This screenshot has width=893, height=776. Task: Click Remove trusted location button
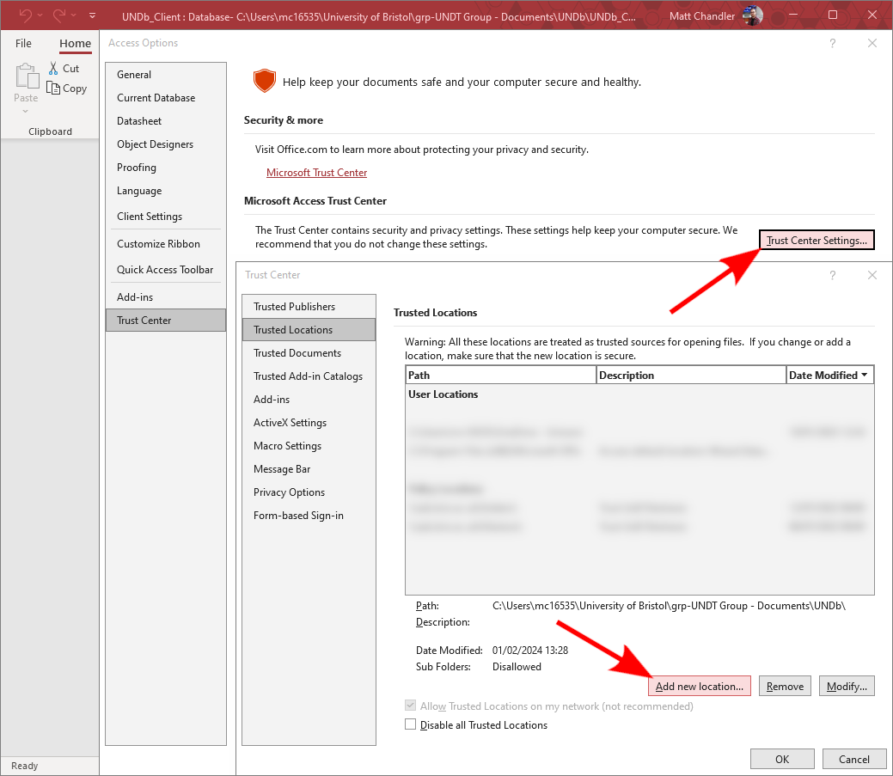click(x=785, y=687)
